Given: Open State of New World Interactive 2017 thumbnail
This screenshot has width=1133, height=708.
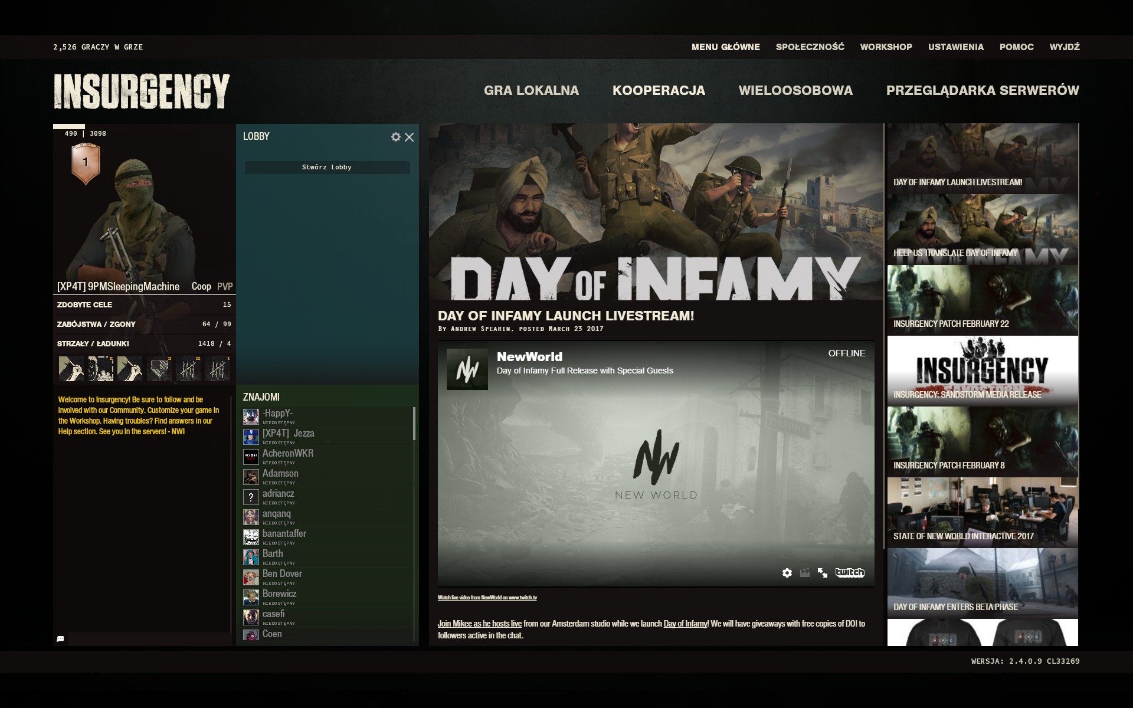Looking at the screenshot, I should click(x=982, y=513).
